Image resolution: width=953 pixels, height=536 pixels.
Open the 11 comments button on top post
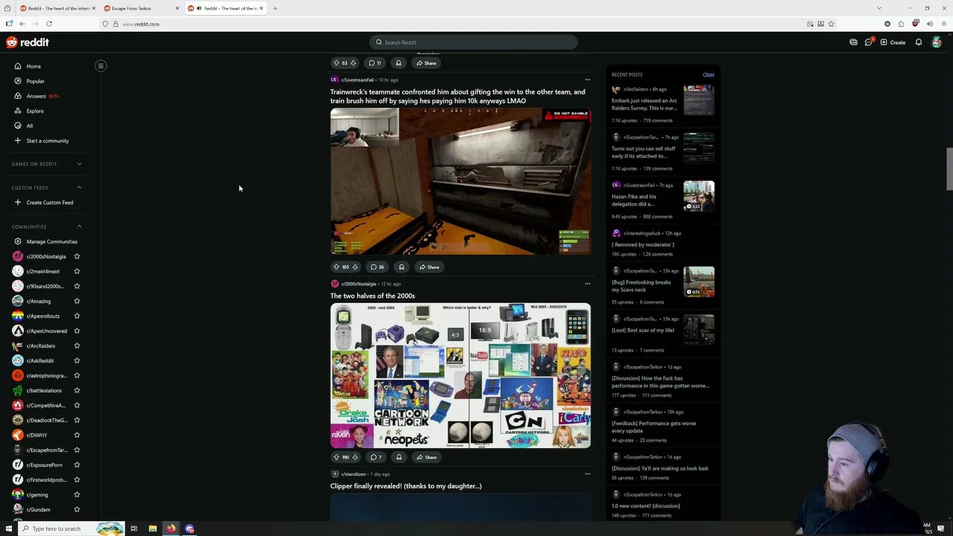click(x=375, y=63)
